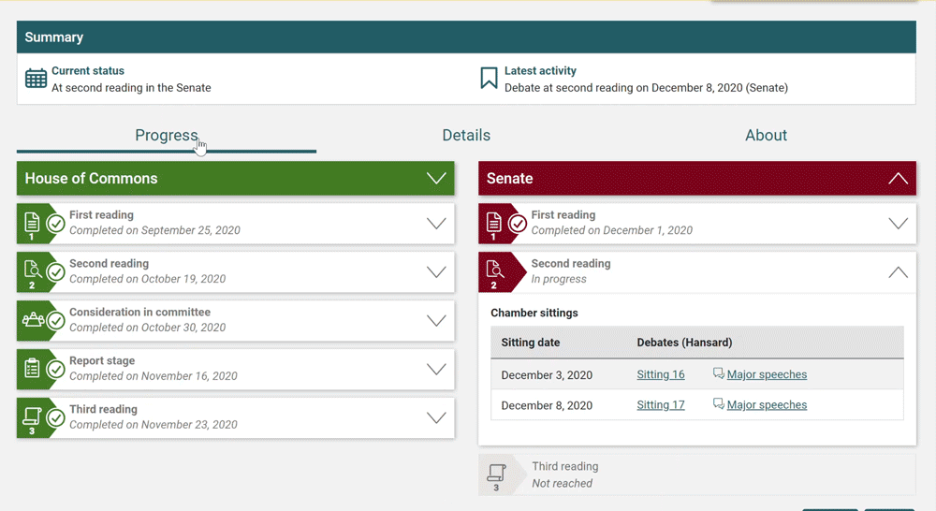Expand the Report stage details chevron
This screenshot has height=511, width=936.
(x=436, y=369)
